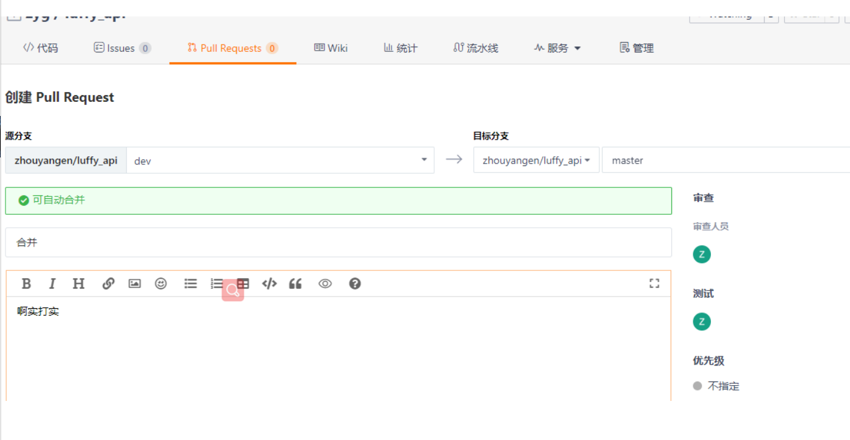The height and width of the screenshot is (440, 850).
Task: Insert an ordered numbered list
Action: 216,283
